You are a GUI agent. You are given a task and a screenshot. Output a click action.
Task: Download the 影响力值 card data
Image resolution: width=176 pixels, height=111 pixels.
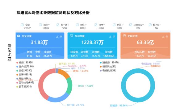pos(163,37)
